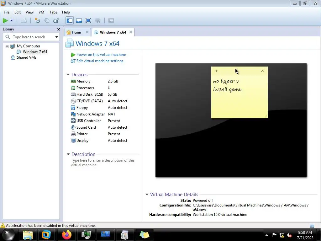Collapse the My Computer tree node
321x241 pixels.
7,46
